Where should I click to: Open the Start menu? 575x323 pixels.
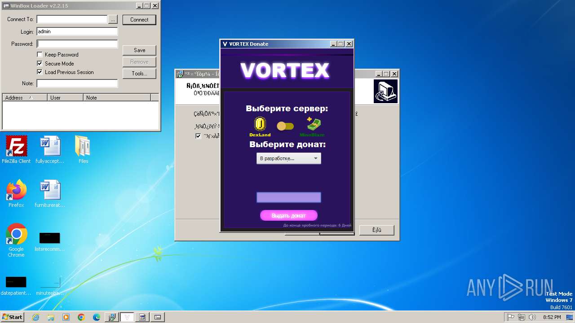[13, 317]
